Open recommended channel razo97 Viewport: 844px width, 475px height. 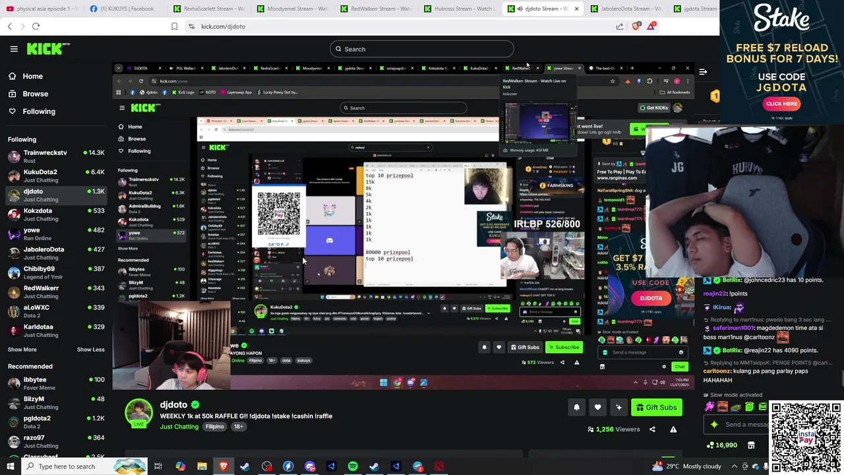(x=56, y=441)
